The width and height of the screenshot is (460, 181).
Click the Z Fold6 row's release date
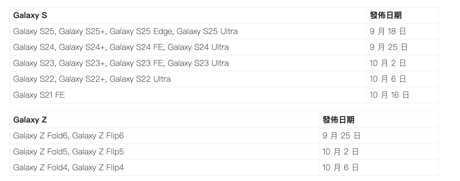pyautogui.click(x=341, y=136)
